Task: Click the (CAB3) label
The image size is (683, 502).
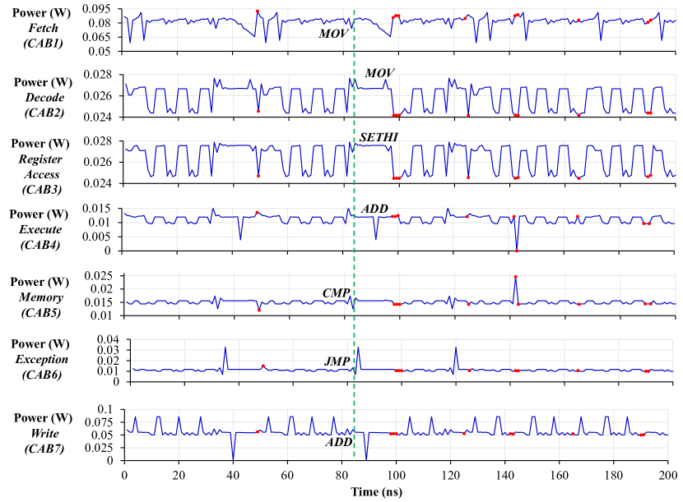Action: 41,190
